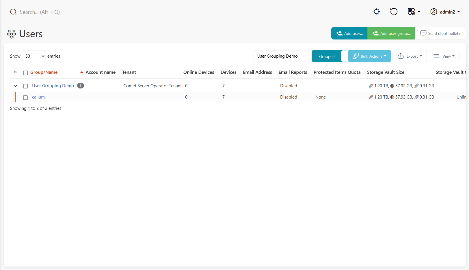Check the select-all header checkbox
The height and width of the screenshot is (270, 469).
click(25, 73)
